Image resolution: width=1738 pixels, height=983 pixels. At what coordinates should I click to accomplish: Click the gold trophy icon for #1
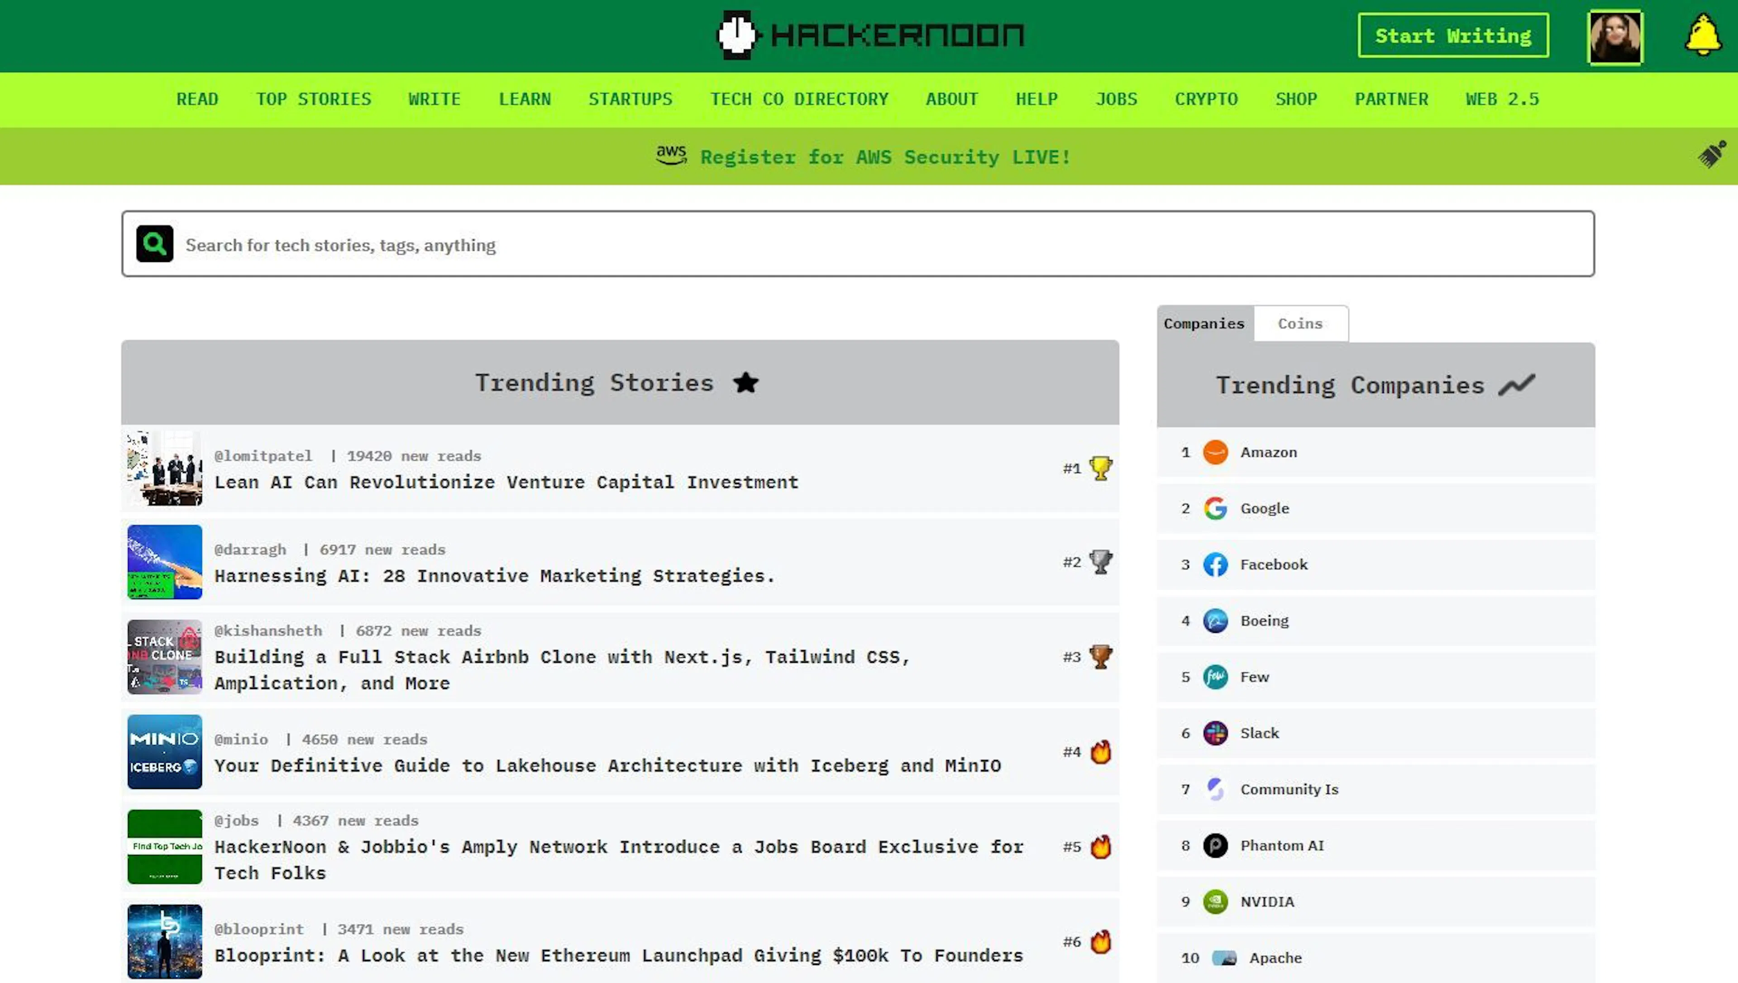click(x=1100, y=468)
